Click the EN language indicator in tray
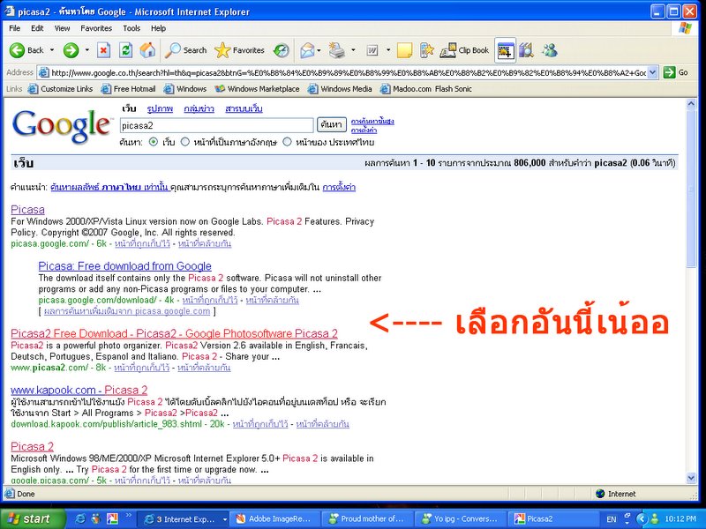Screen dimensions: 706x529 pos(612,519)
